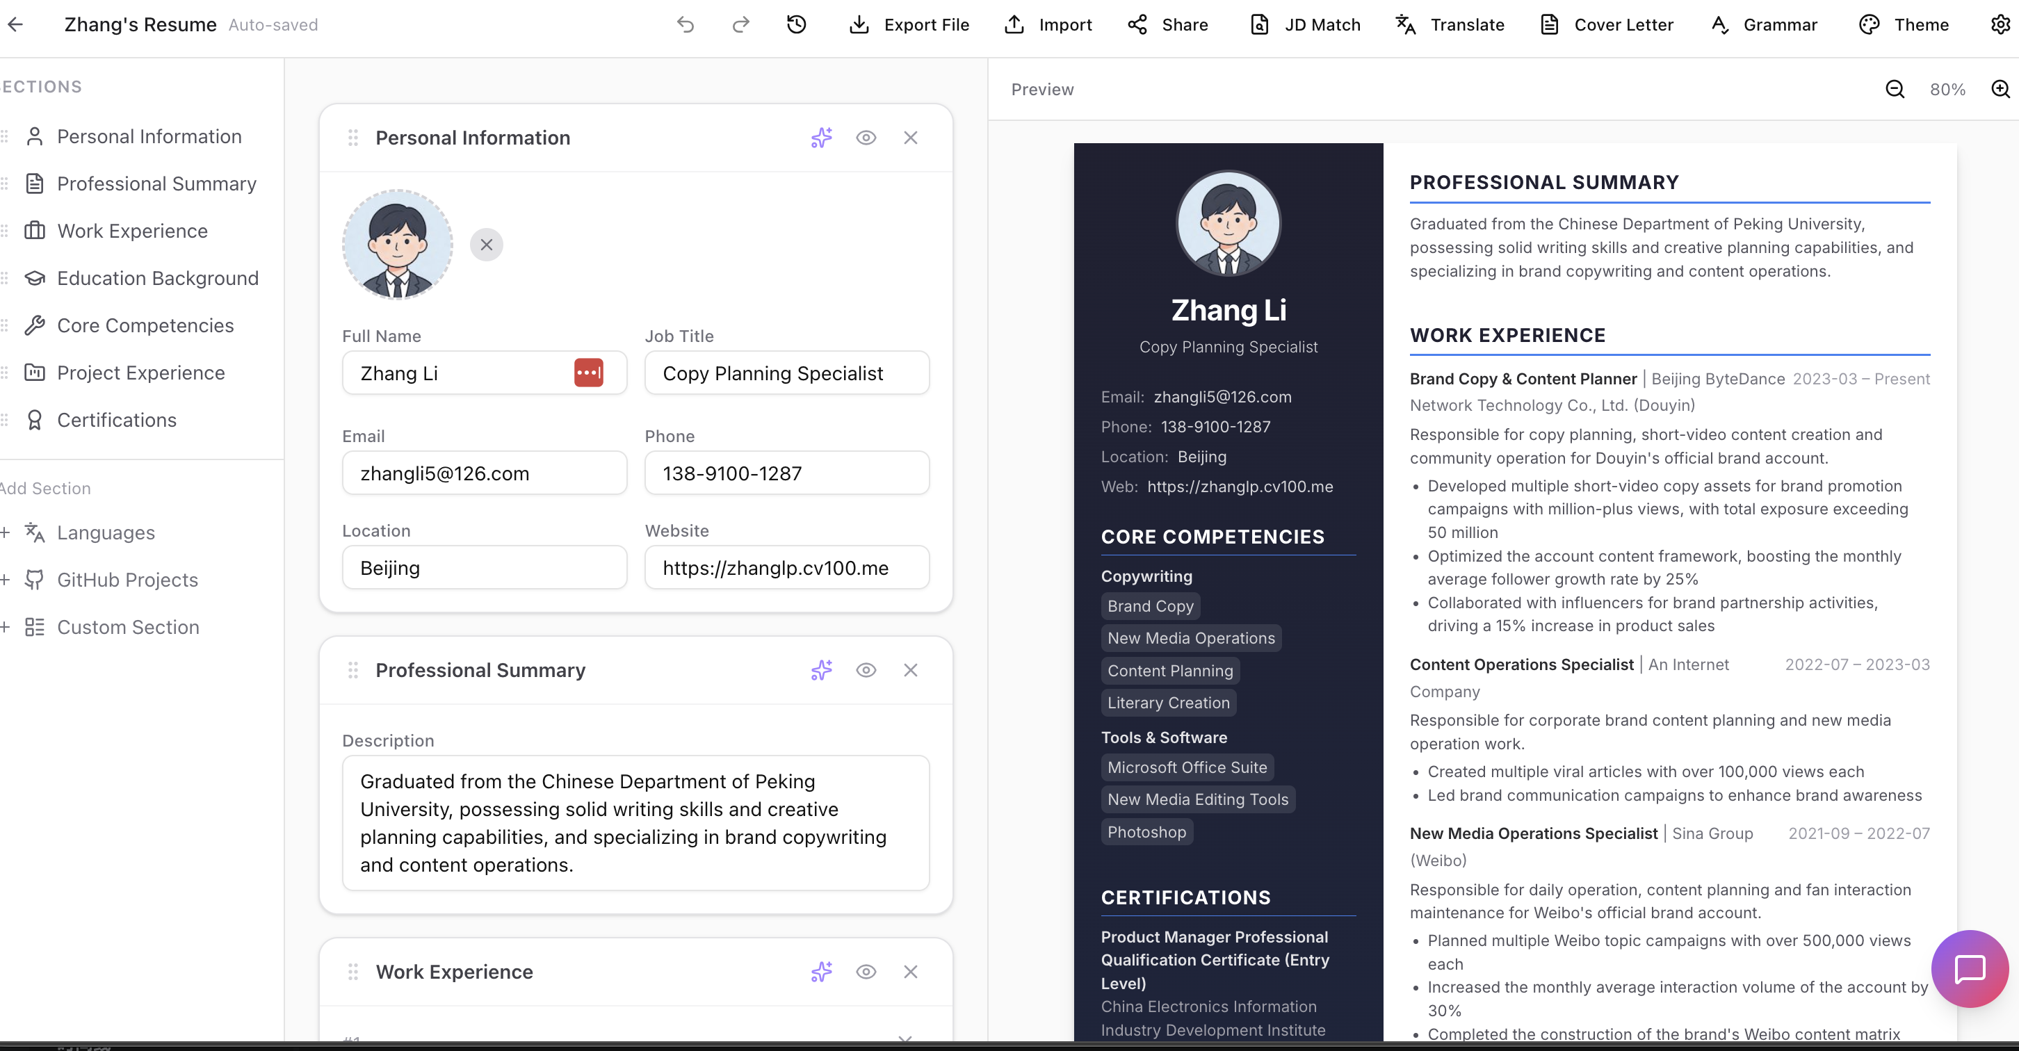Zoom out the resume preview
The width and height of the screenshot is (2019, 1051).
(x=1895, y=90)
